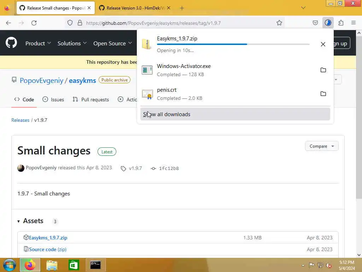Click the PopovEvgeniy author name
This screenshot has height=272, width=362.
(x=41, y=168)
